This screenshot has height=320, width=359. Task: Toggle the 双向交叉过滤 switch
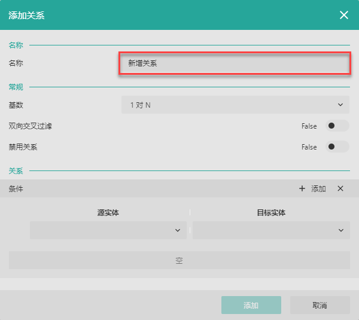point(337,126)
